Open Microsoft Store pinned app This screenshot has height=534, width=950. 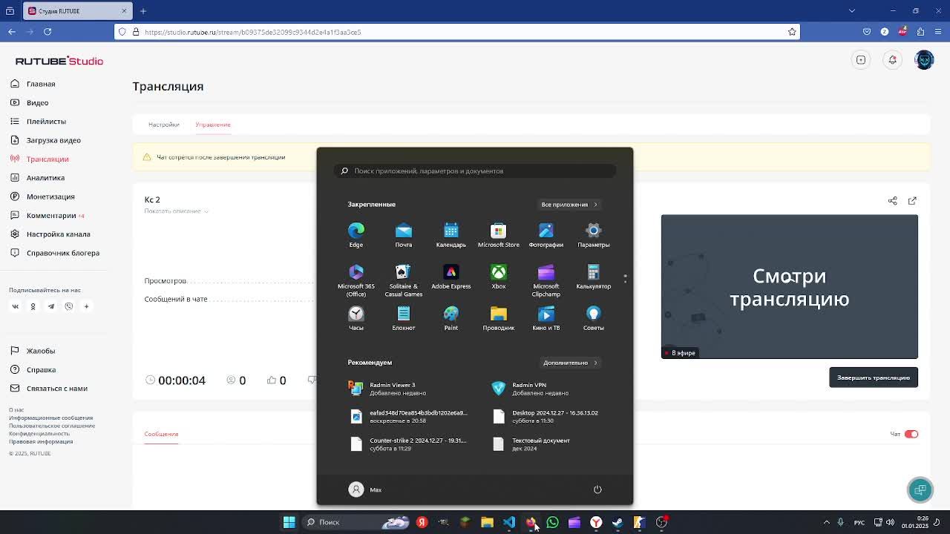coord(499,234)
